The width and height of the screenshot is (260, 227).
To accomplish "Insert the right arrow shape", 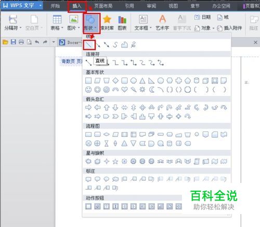I will [x=88, y=108].
